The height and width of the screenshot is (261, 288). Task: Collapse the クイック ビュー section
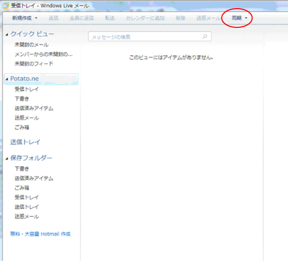tap(7, 34)
